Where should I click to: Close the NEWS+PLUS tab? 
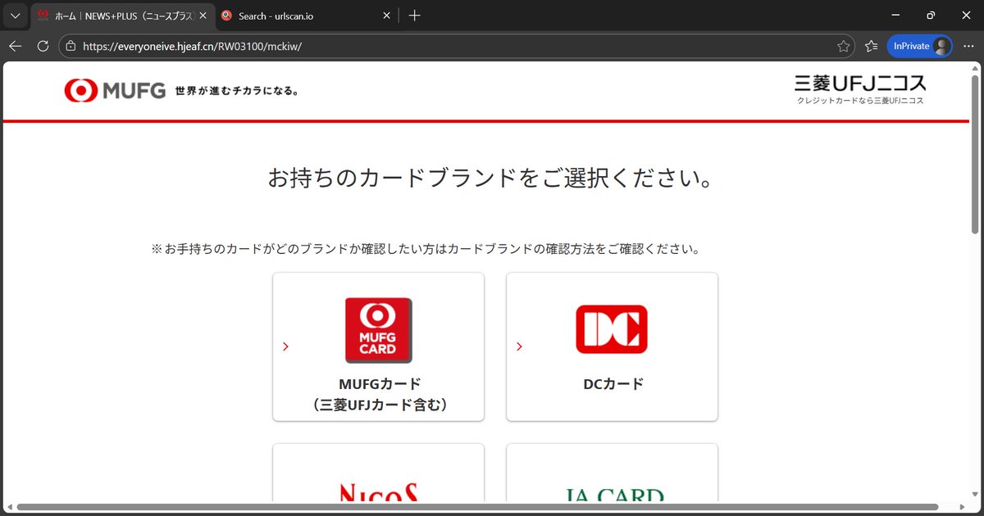pyautogui.click(x=203, y=16)
